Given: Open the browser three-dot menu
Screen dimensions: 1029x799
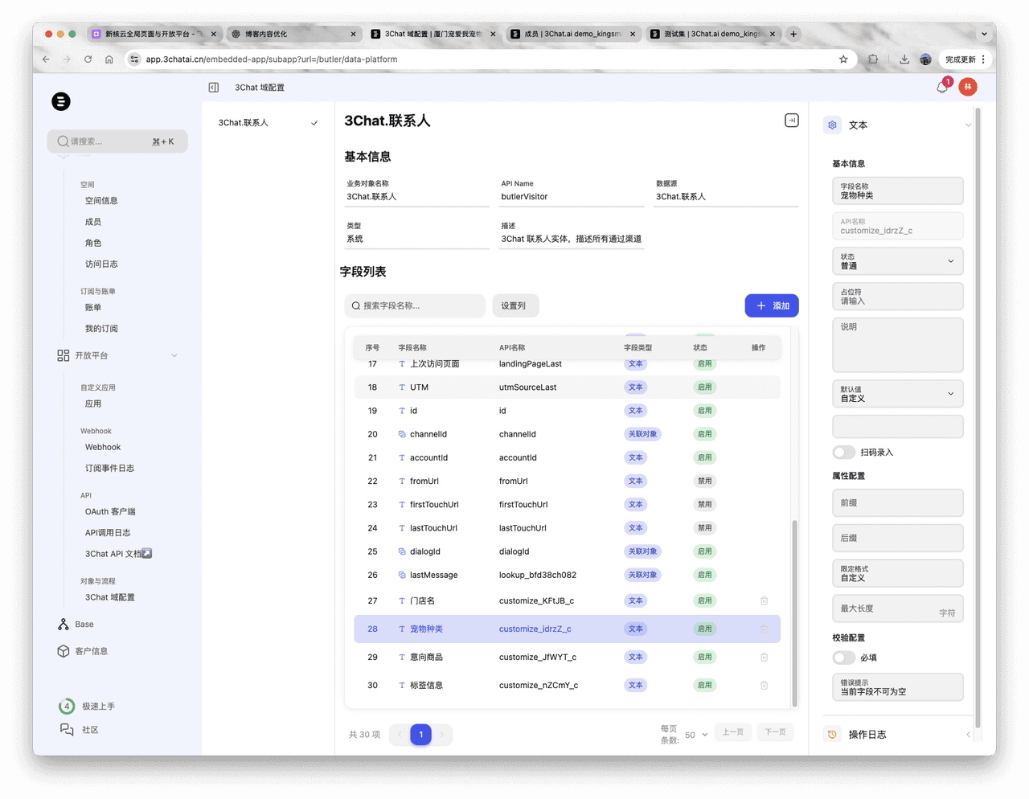Looking at the screenshot, I should (983, 59).
